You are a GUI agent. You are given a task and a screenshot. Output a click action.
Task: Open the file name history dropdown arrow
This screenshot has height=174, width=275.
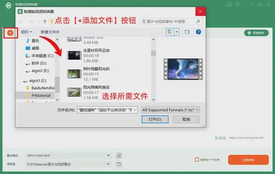tap(135, 110)
